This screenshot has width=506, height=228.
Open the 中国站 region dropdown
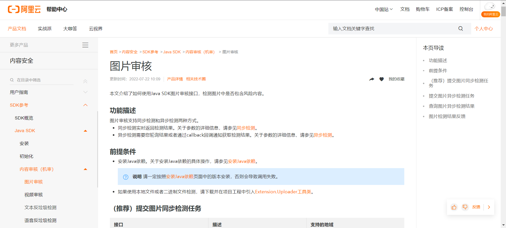click(x=384, y=9)
